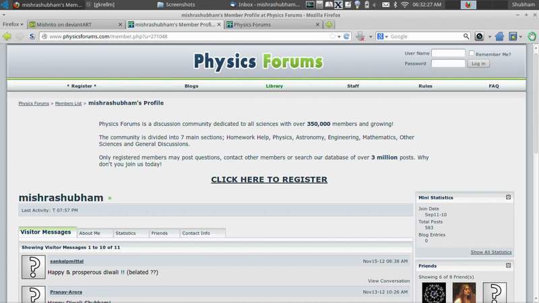This screenshot has height=303, width=539.
Task: Select mishrashubham's Member Profile browser tab
Action: tap(175, 24)
